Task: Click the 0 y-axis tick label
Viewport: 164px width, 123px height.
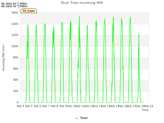Action: pyautogui.click(x=17, y=102)
